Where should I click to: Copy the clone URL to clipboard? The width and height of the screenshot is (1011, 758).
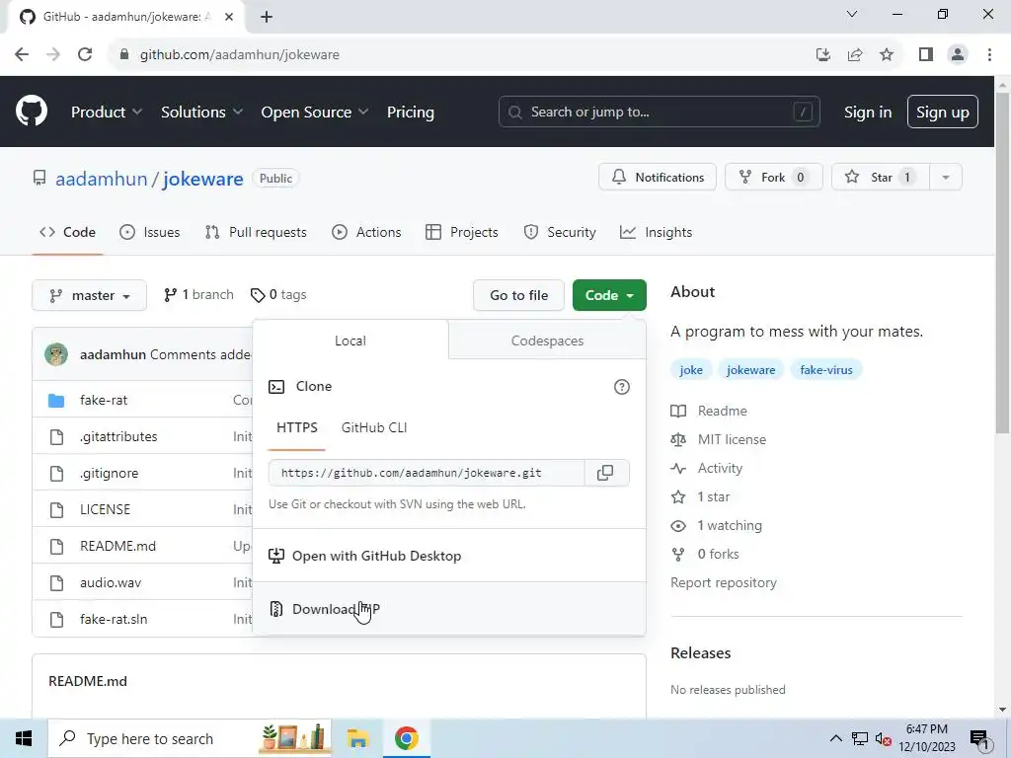click(x=605, y=473)
